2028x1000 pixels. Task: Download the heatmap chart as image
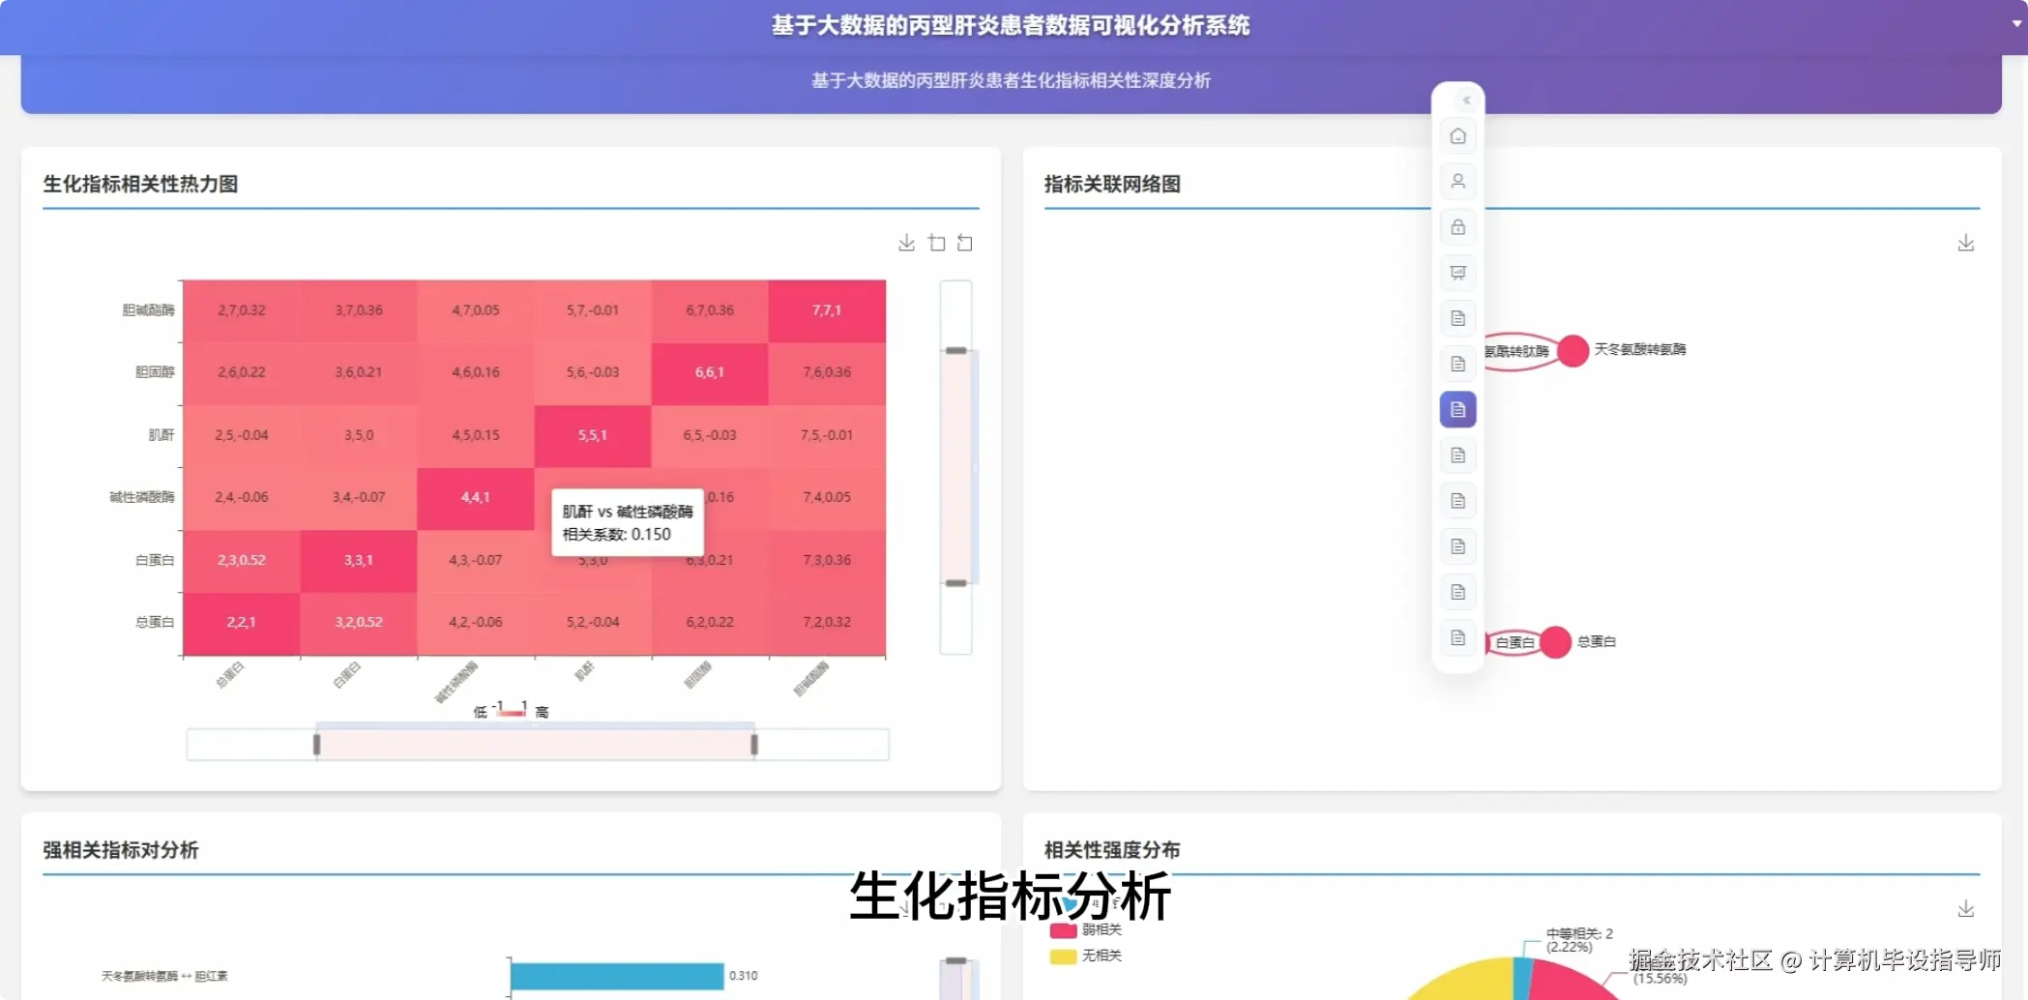pyautogui.click(x=906, y=243)
